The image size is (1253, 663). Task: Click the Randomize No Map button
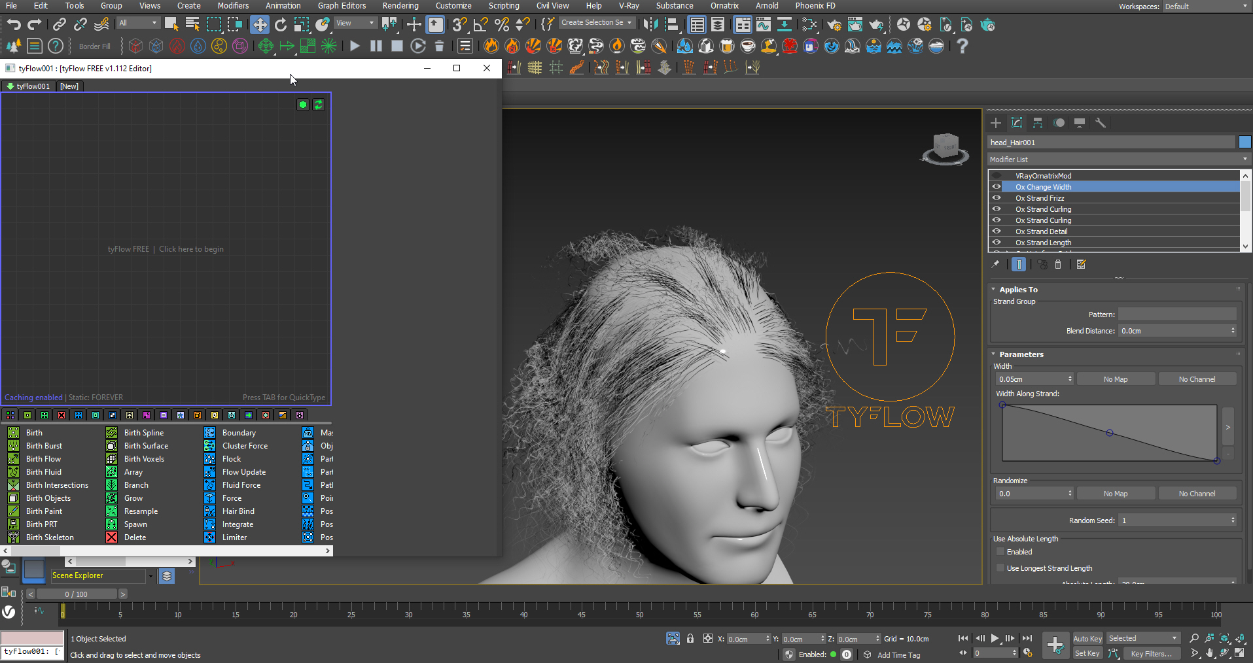point(1116,494)
